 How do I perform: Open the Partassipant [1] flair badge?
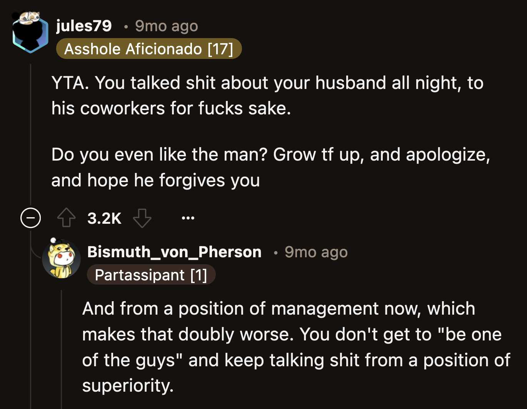click(152, 275)
